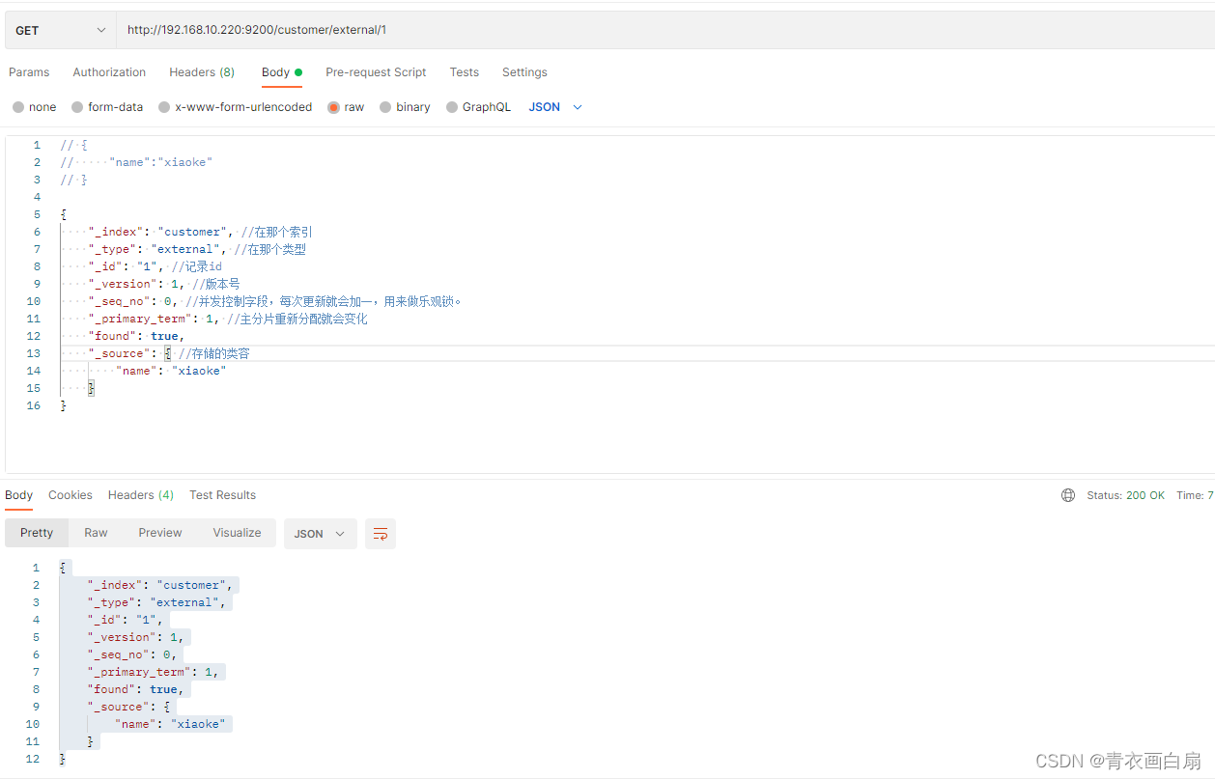Select the request Body tab
Viewport: 1215px width, 779px height.
[x=281, y=72]
